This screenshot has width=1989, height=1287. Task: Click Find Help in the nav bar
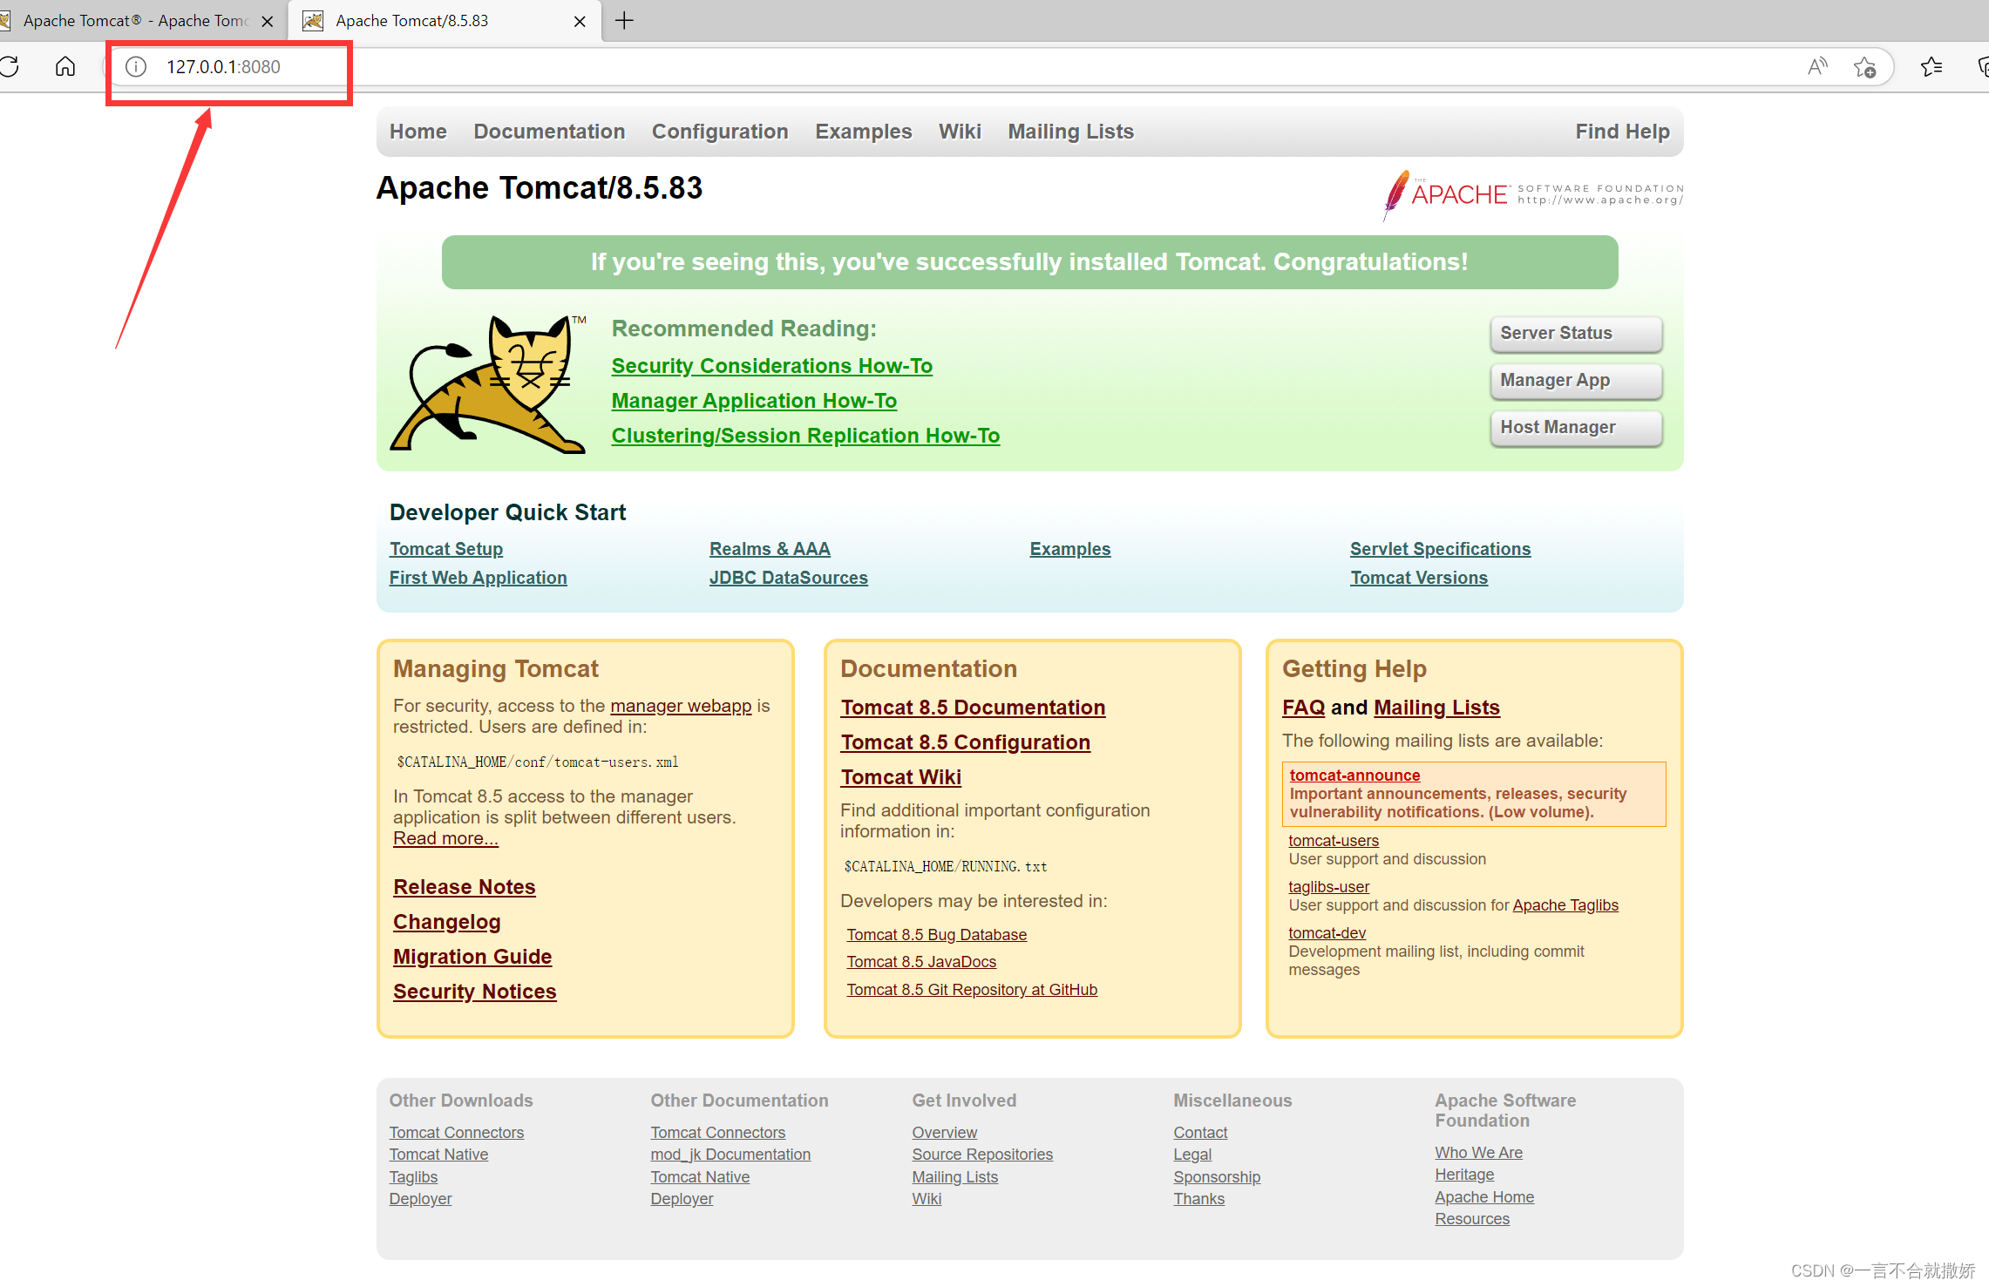pos(1622,132)
